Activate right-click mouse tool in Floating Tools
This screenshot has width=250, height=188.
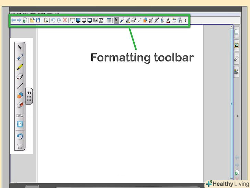[20, 105]
